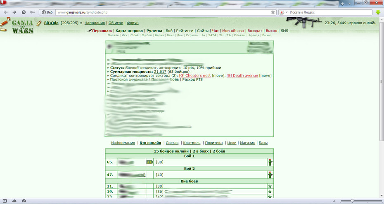Image resolution: width=384 pixels, height=204 pixels.
Task: Click the rank badge icon in row 65
Action: pos(149,162)
